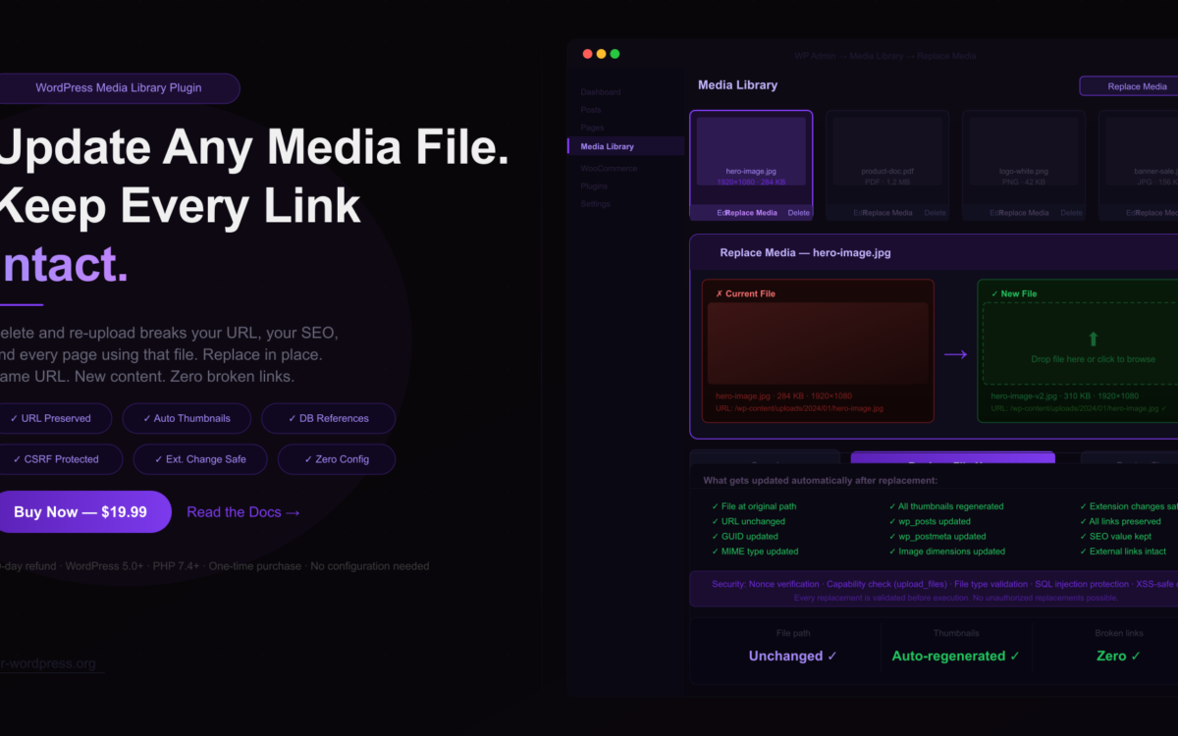
Task: Click Delete on the hero-image.jpg card
Action: (798, 212)
